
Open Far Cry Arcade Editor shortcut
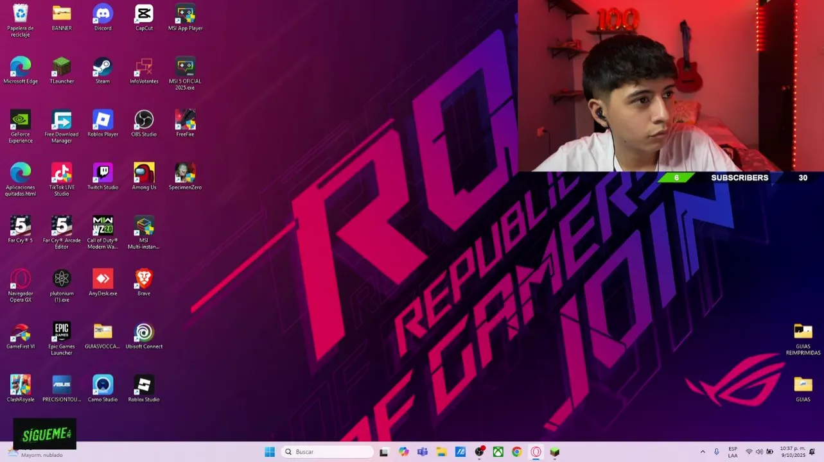62,233
